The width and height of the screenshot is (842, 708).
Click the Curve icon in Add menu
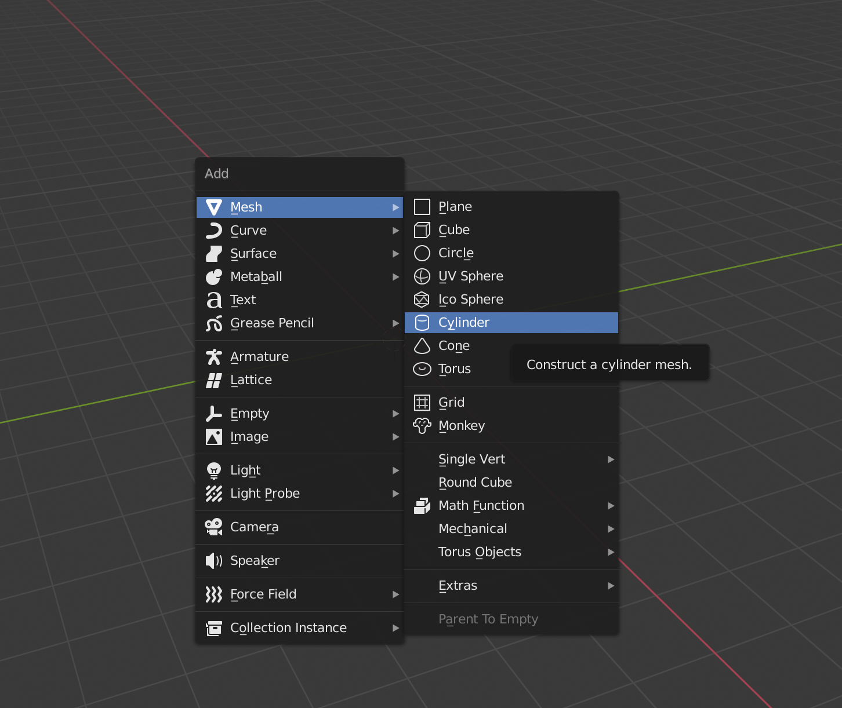click(214, 231)
